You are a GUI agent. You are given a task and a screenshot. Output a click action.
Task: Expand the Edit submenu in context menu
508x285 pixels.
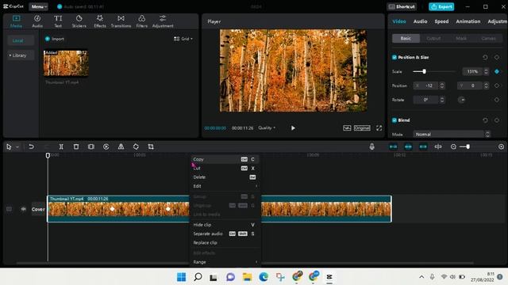tap(225, 186)
